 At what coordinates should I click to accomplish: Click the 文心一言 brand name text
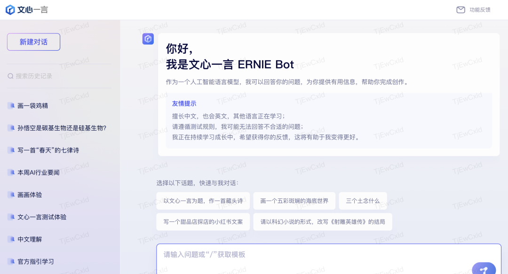pos(33,10)
